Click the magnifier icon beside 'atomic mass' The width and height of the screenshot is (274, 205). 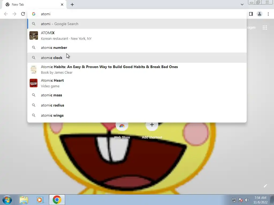coord(34,95)
